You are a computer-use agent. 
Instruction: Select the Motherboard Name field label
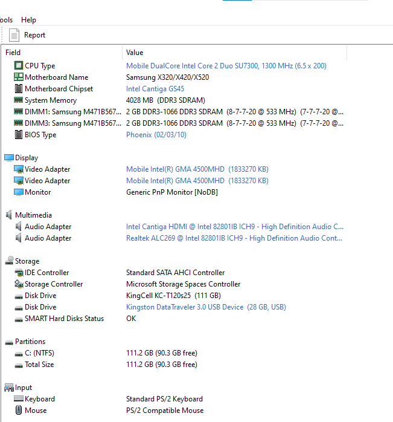57,77
